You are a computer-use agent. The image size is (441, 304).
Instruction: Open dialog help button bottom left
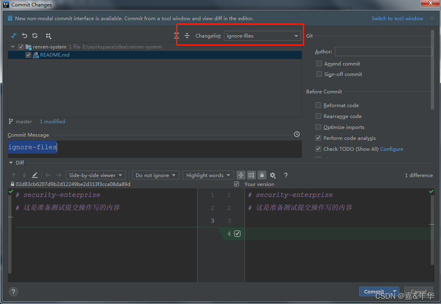click(13, 291)
